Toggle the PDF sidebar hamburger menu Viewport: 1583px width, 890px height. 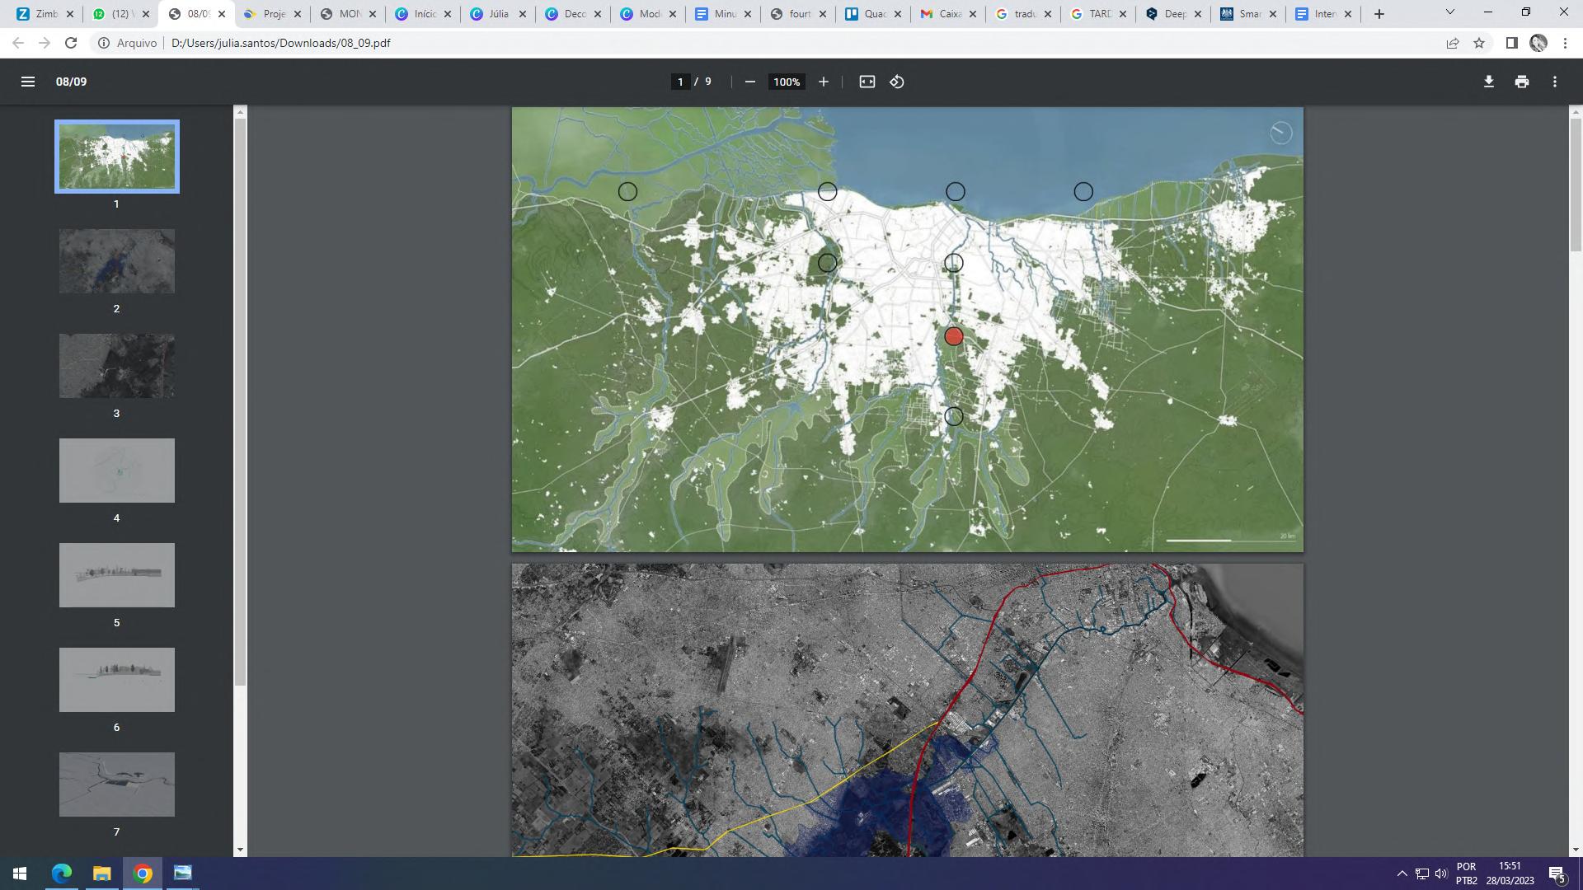(x=28, y=82)
